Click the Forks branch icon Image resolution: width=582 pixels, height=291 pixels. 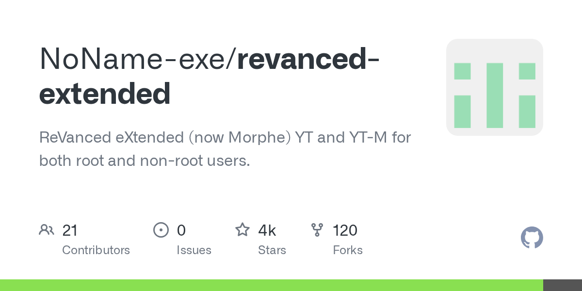[x=317, y=229]
